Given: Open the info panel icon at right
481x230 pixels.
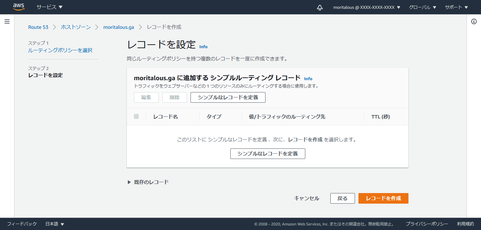Looking at the screenshot, I should [474, 22].
